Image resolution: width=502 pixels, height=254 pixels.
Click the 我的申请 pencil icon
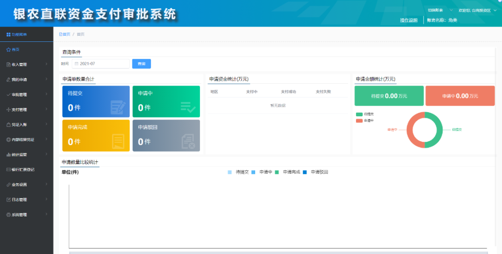(x=8, y=80)
